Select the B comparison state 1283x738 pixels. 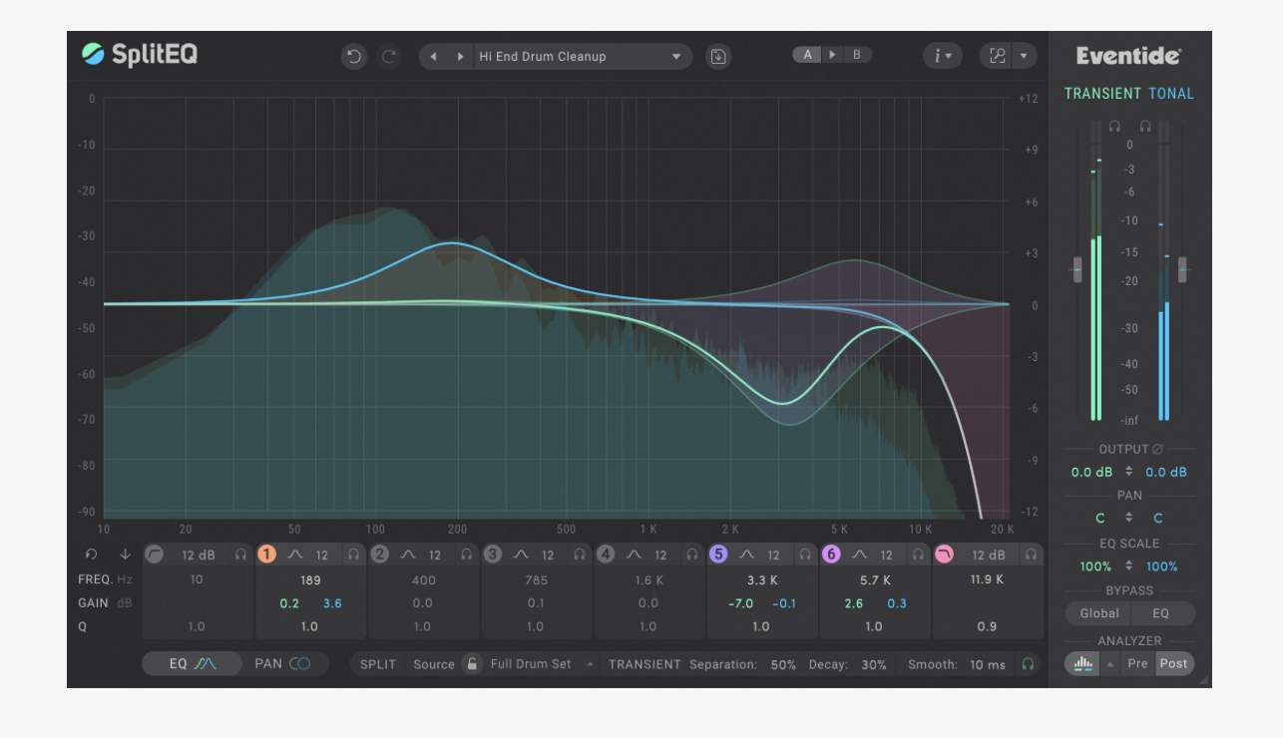pos(856,55)
